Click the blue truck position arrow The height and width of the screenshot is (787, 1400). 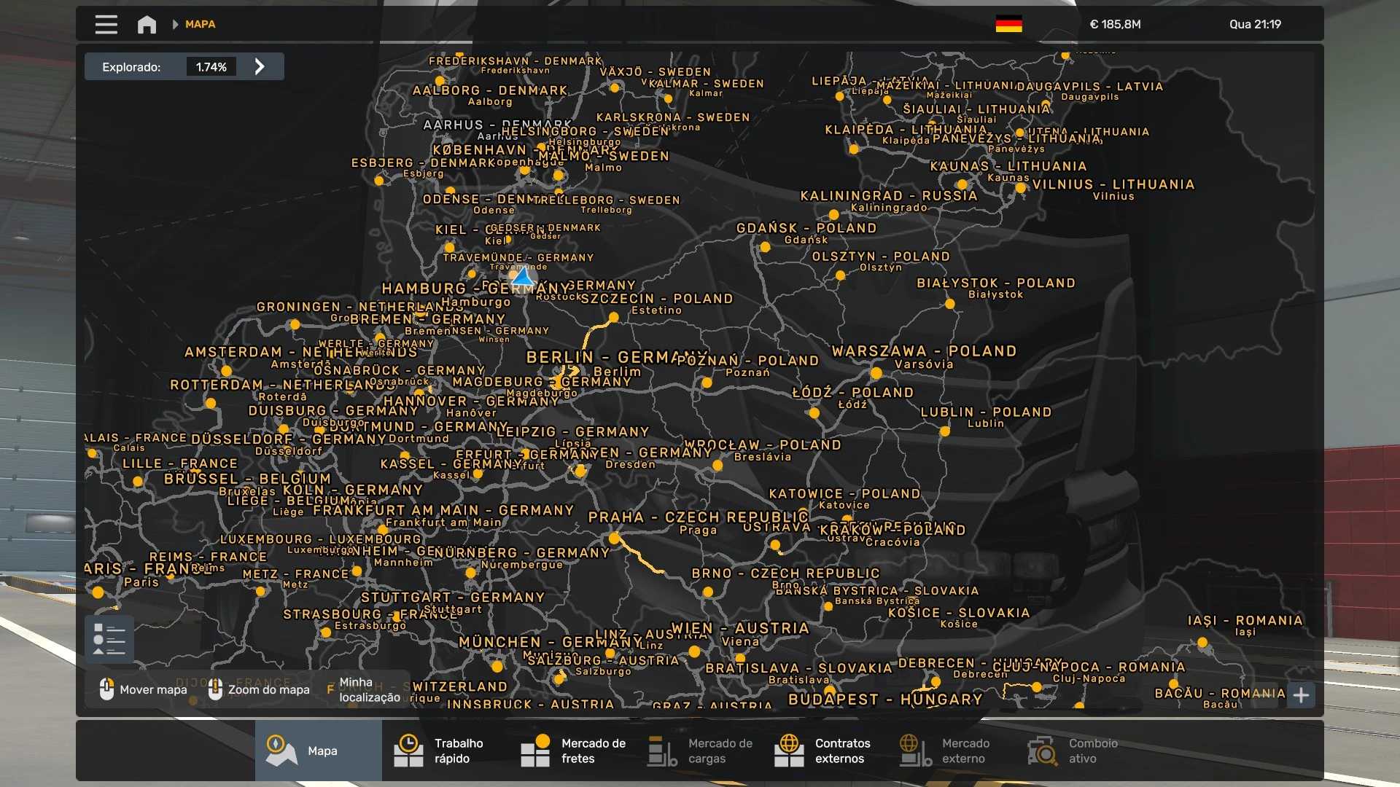[x=522, y=277]
